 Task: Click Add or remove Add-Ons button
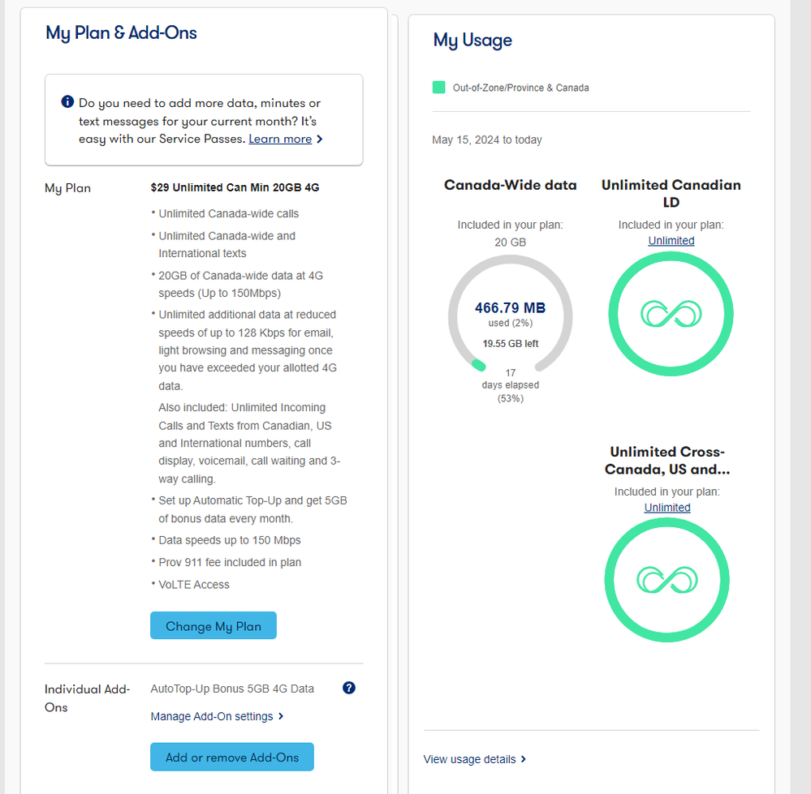pos(232,757)
